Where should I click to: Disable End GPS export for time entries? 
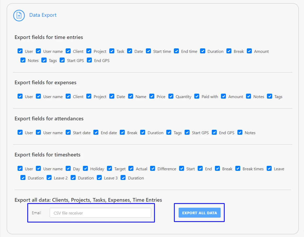pos(89,60)
